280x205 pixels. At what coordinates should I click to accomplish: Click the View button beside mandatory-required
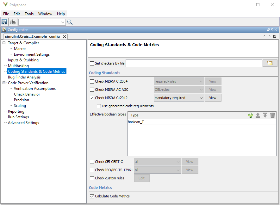pyautogui.click(x=213, y=97)
